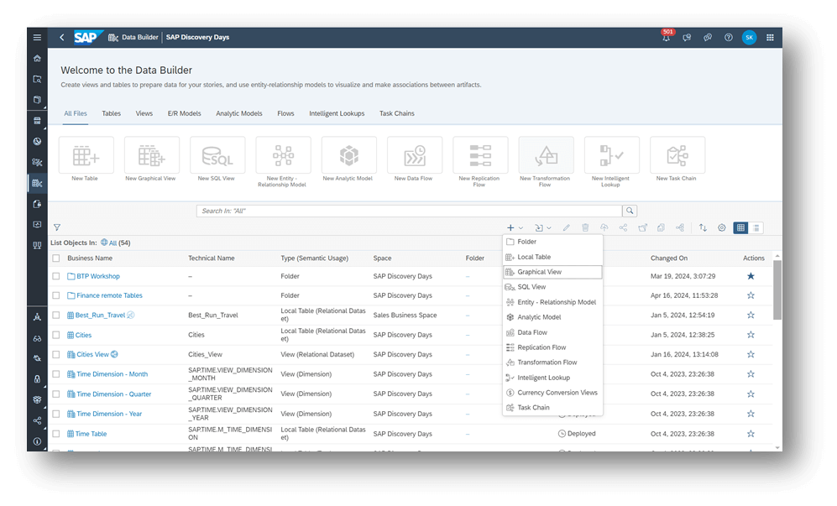The height and width of the screenshot is (506, 837).
Task: Go to Home in the left sidebar
Action: pos(37,58)
